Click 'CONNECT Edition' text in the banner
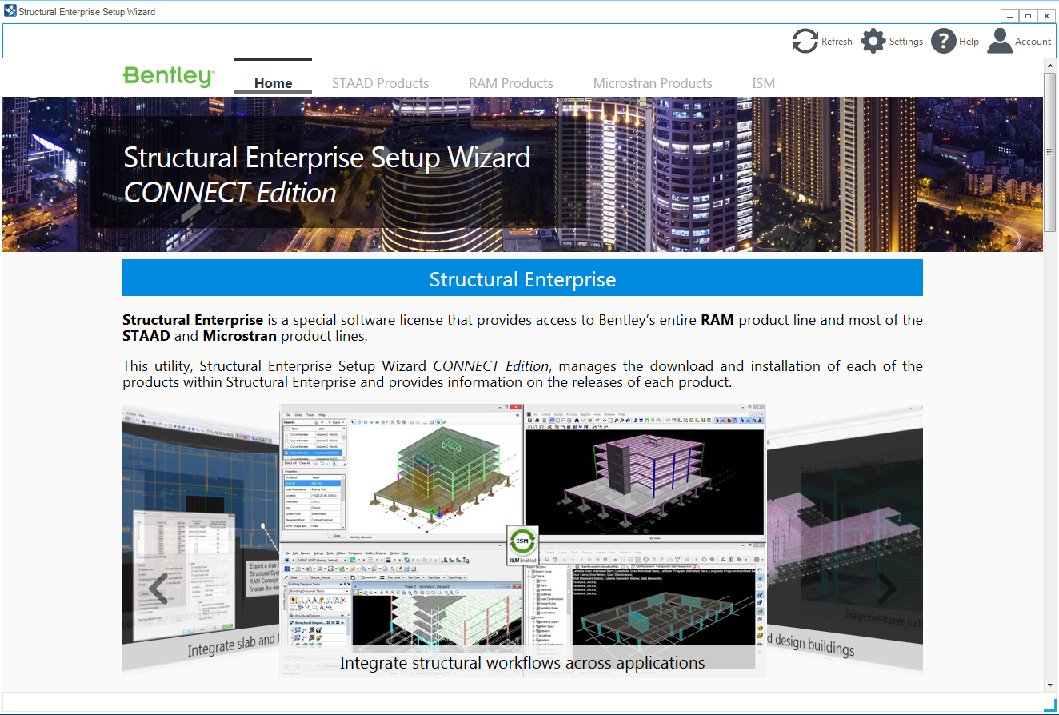The width and height of the screenshot is (1059, 715). point(230,193)
